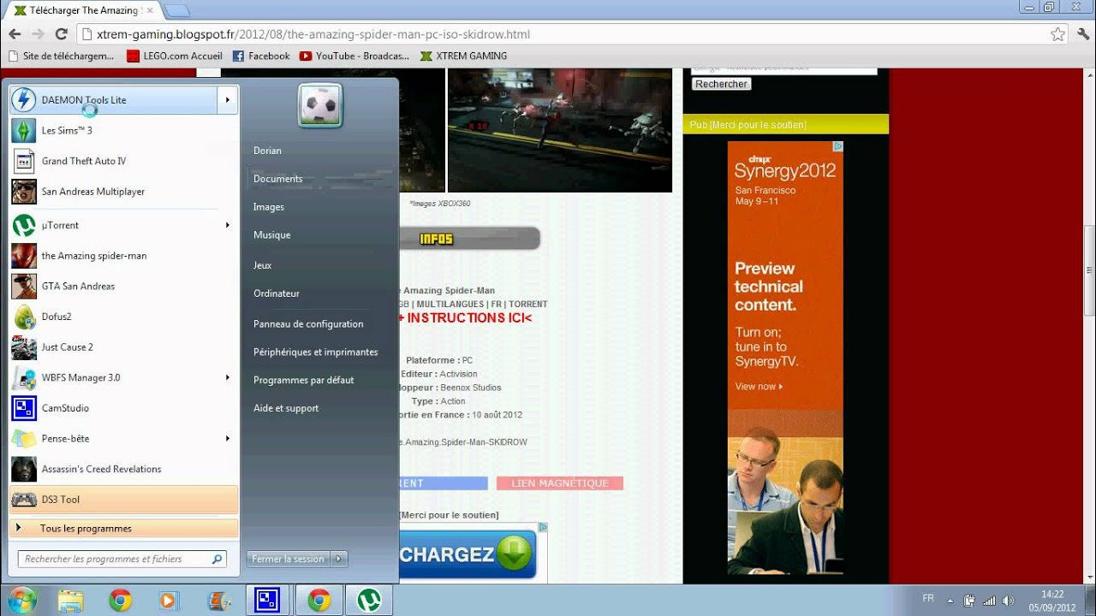Start GTA San Andreas
This screenshot has height=616, width=1096.
tap(123, 287)
